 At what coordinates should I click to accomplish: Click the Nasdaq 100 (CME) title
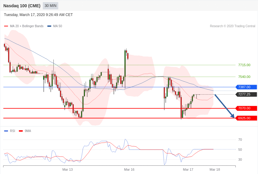(x=22, y=6)
